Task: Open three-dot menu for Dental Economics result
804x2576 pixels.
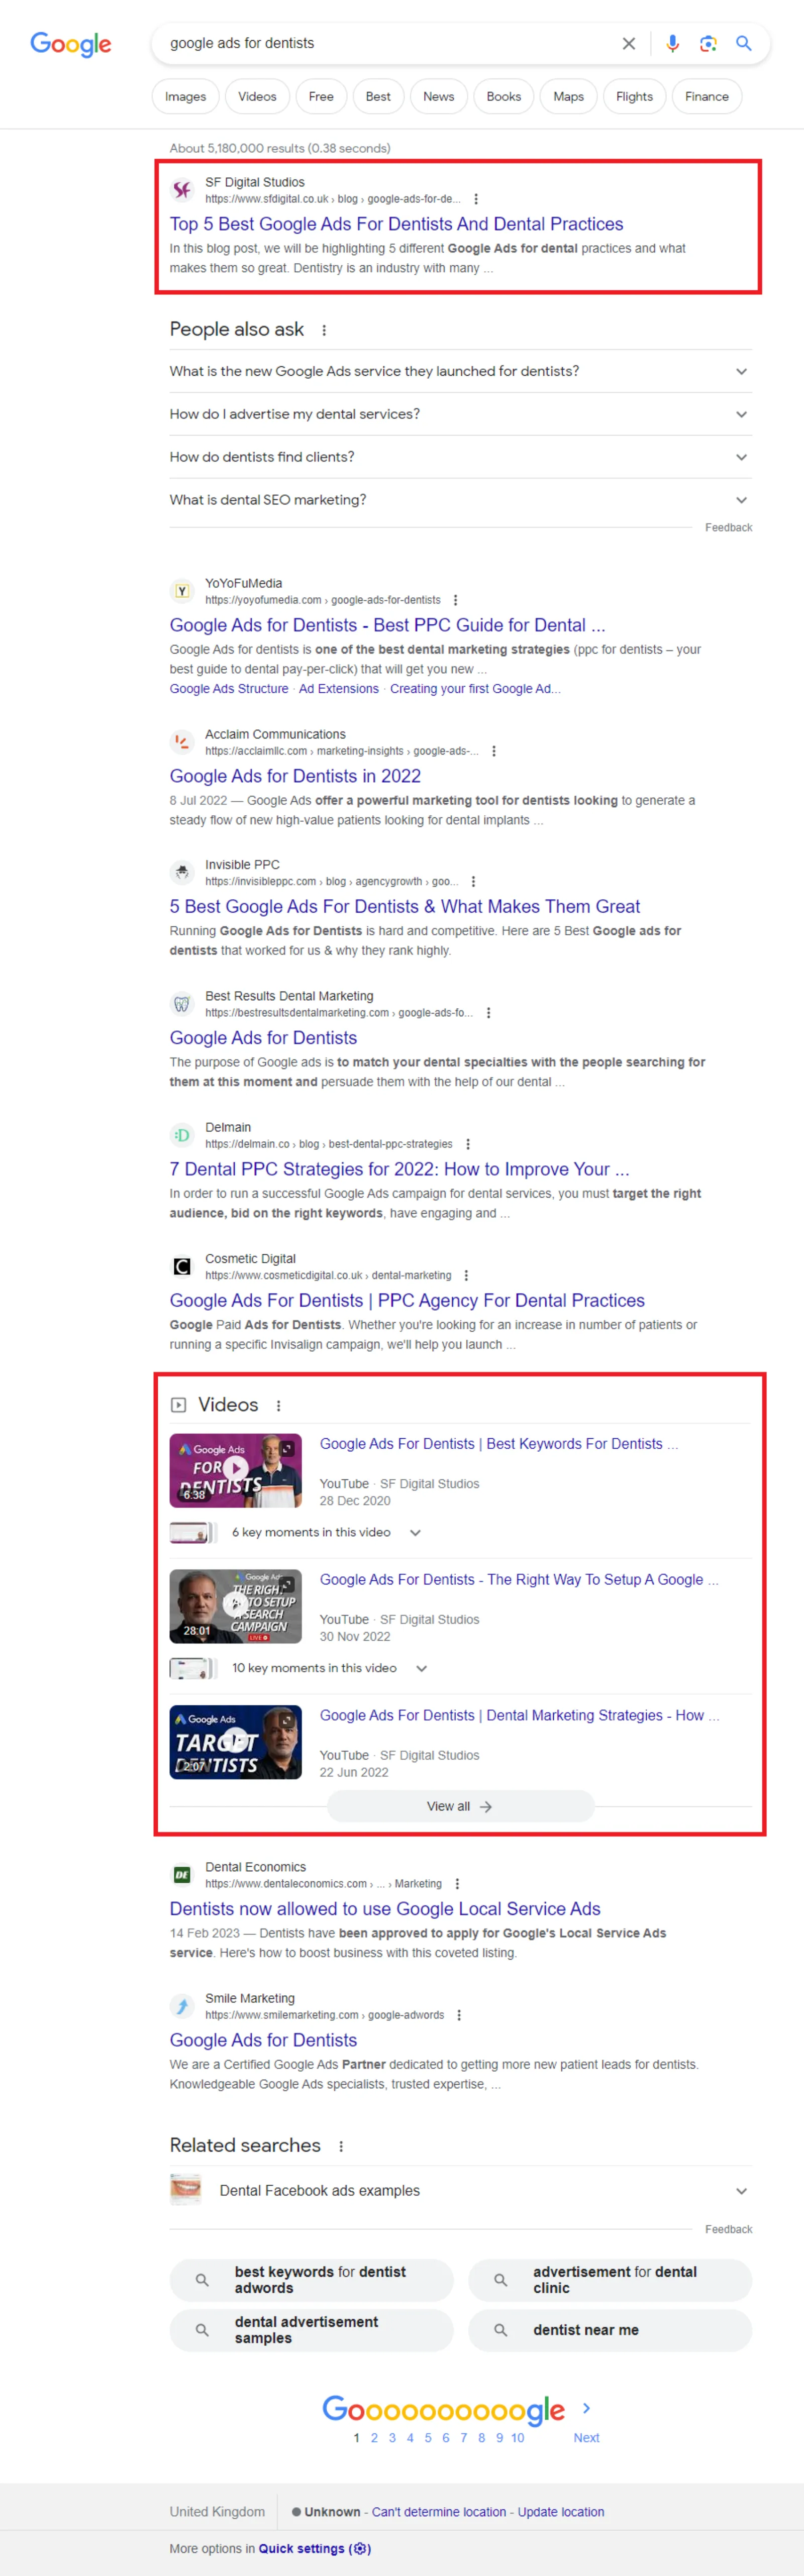Action: 457,1883
